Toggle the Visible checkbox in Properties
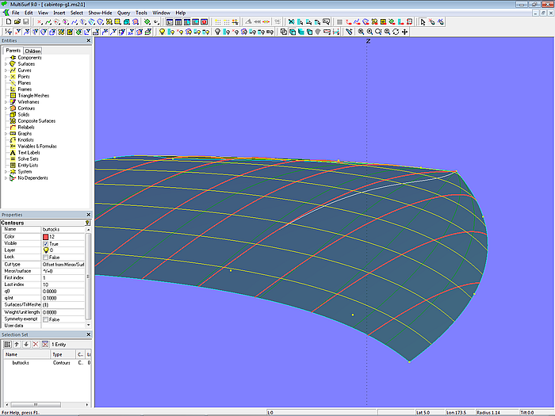 pyautogui.click(x=46, y=243)
